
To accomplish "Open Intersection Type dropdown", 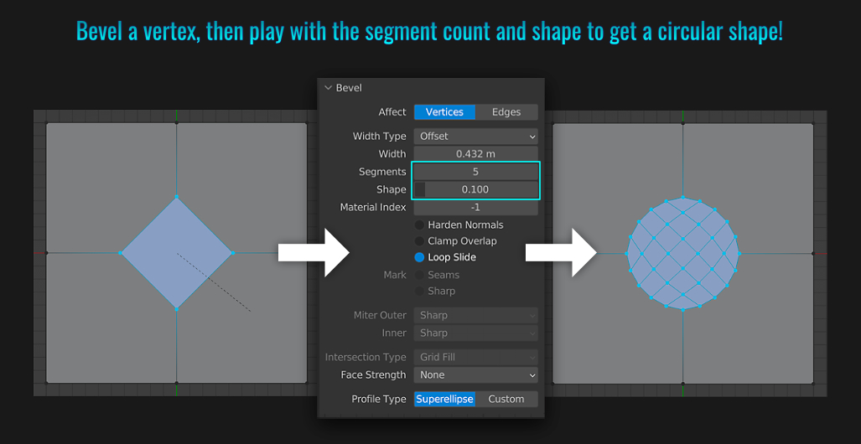I will [x=475, y=357].
